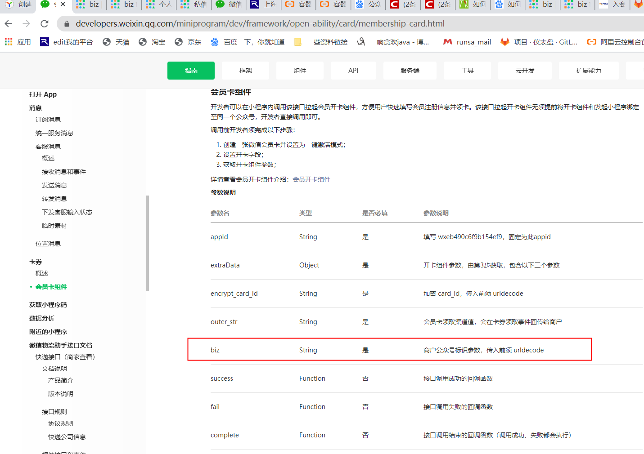Click the outer_str parameter name
This screenshot has width=644, height=454.
[224, 322]
